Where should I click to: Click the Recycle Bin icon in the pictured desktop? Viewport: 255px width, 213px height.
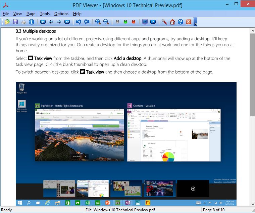(21, 88)
